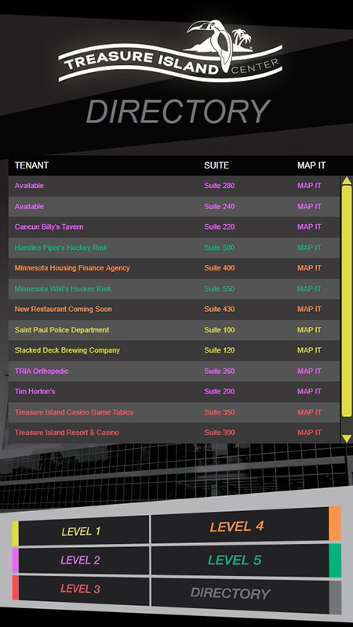The image size is (353, 627).
Task: Select Treasure Island Casino Game Tables tenant
Action: [x=74, y=412]
